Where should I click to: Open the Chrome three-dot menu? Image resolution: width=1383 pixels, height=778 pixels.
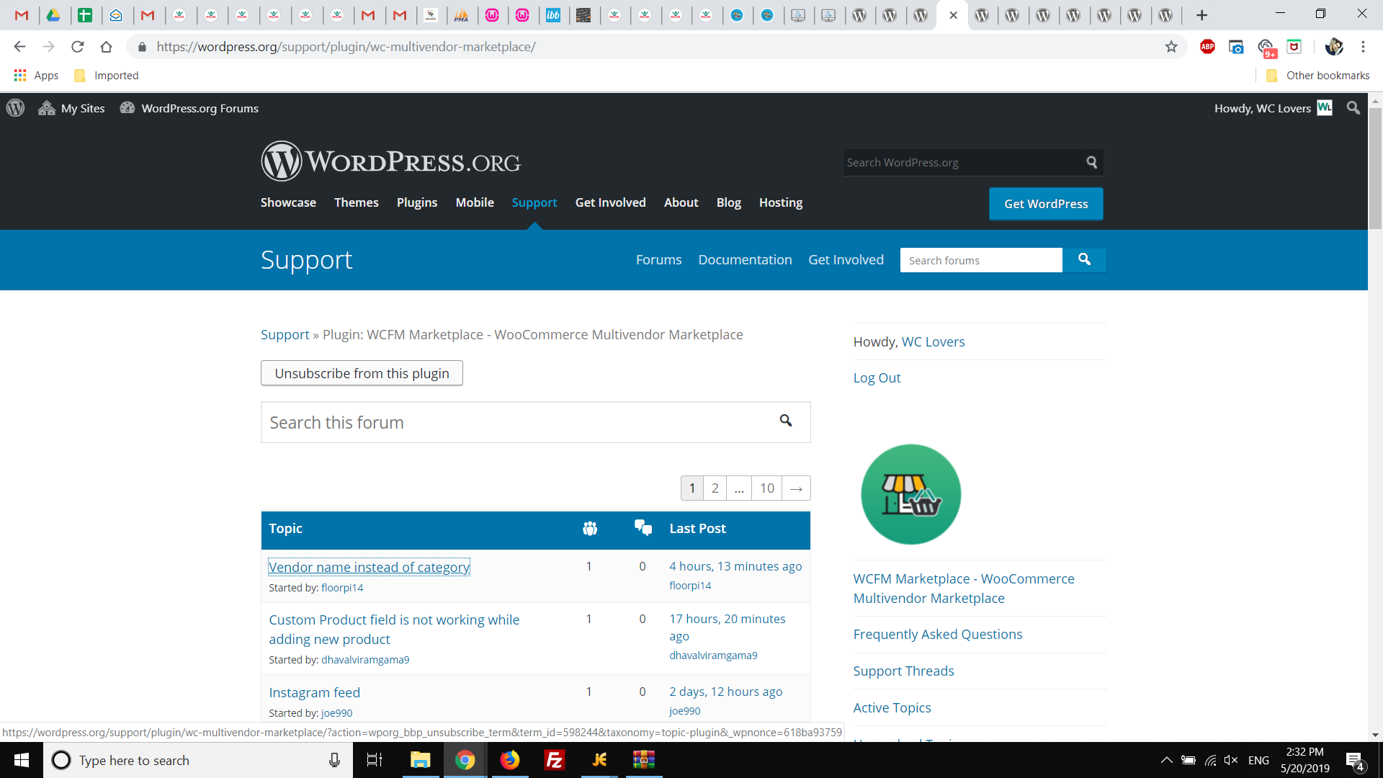(x=1363, y=47)
